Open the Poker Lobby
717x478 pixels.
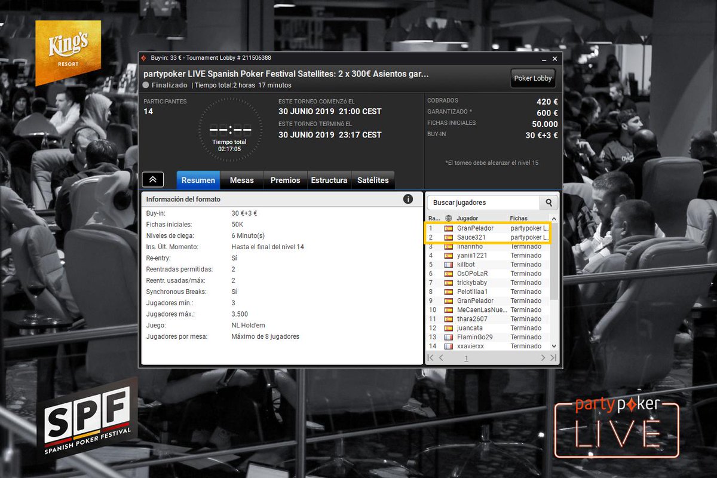click(x=534, y=78)
